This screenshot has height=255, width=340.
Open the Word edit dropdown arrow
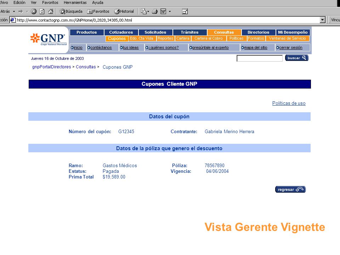click(x=170, y=11)
